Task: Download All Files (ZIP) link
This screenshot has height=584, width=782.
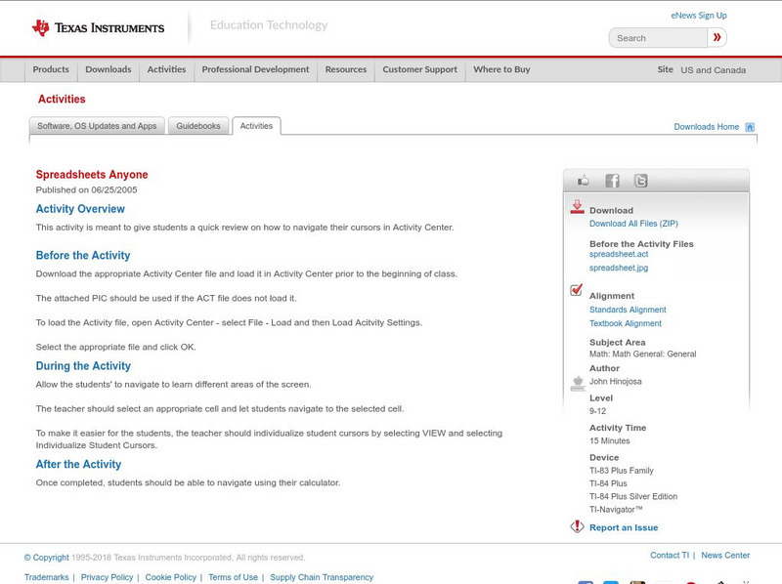Action: coord(633,224)
